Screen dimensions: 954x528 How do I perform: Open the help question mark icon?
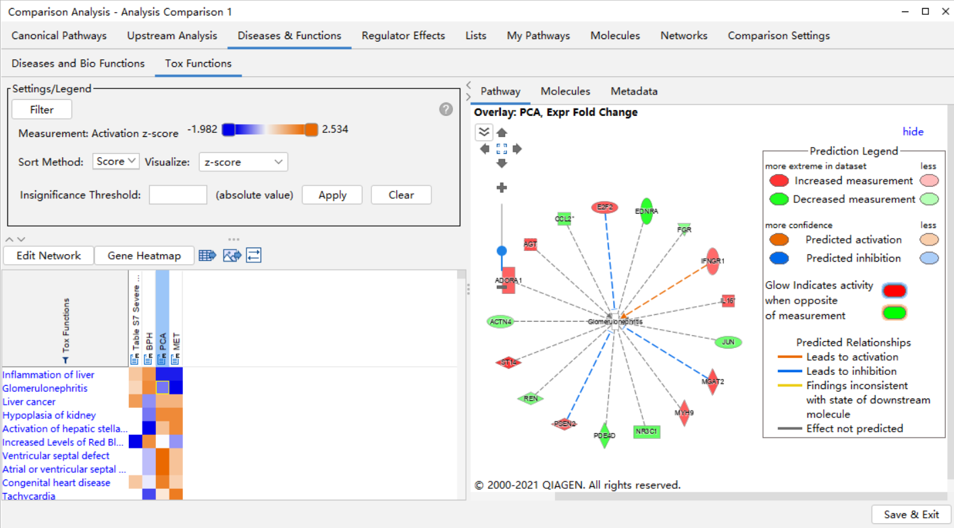click(x=446, y=109)
